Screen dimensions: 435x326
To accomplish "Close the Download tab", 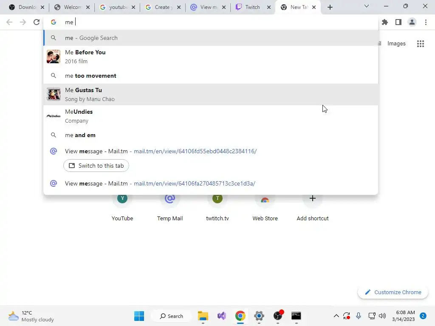I will click(x=42, y=7).
